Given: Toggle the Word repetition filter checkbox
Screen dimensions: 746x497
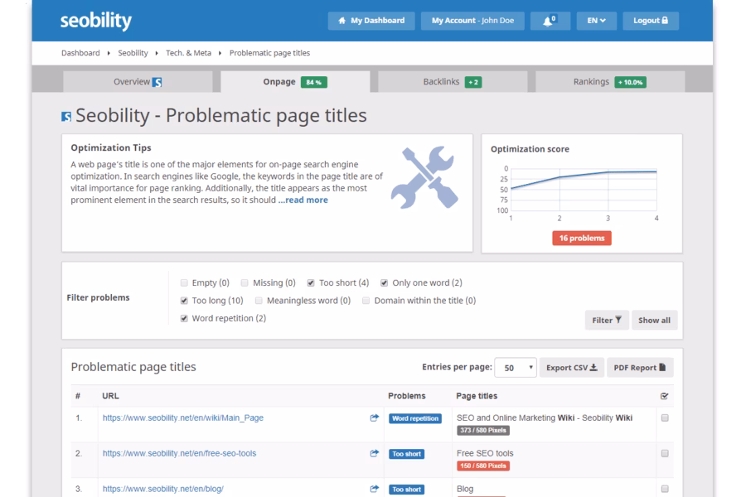Looking at the screenshot, I should pyautogui.click(x=184, y=318).
